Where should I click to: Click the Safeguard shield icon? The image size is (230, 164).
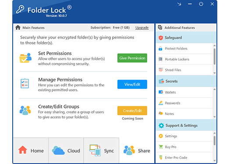pos(161,38)
